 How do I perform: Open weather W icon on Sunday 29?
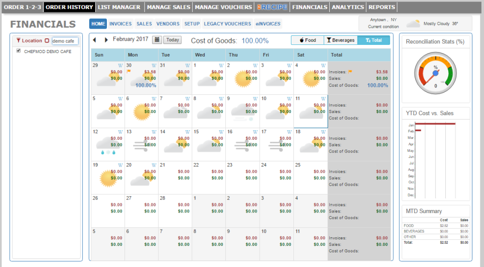coord(120,66)
